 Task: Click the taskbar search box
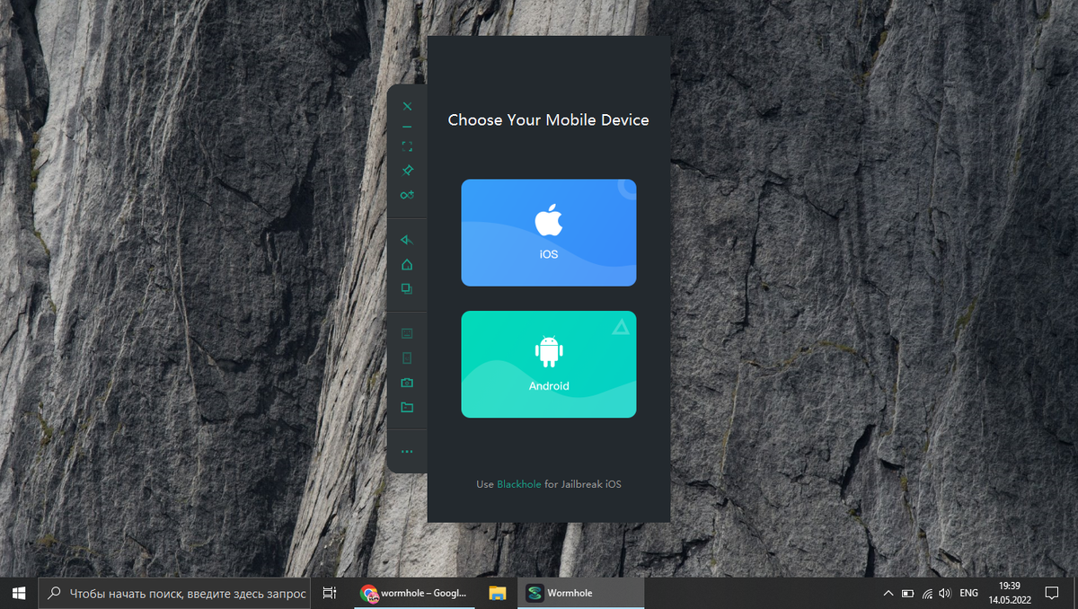click(175, 593)
